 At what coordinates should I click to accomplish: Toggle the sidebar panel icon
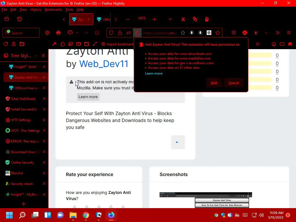tap(7, 19)
